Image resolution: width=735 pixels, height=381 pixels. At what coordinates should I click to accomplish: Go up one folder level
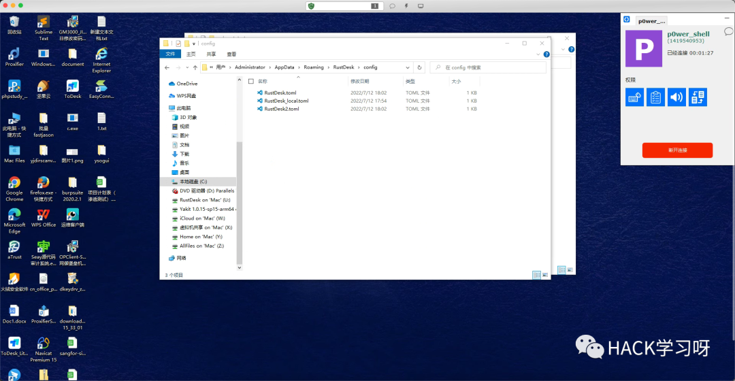click(x=195, y=67)
